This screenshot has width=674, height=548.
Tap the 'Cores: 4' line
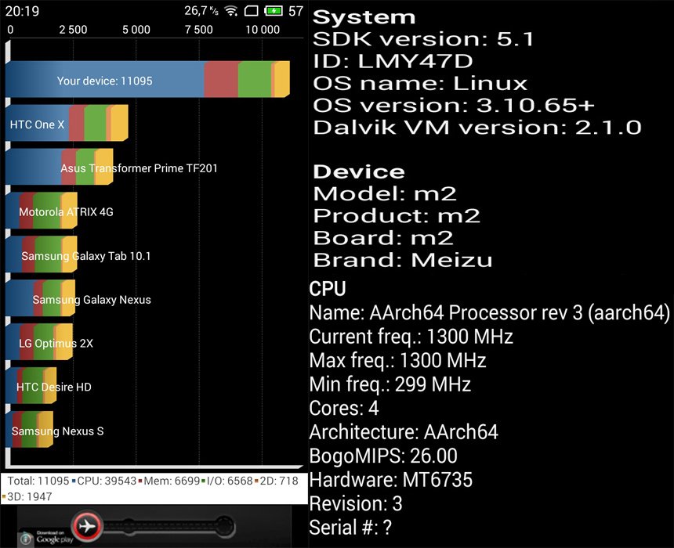point(344,409)
